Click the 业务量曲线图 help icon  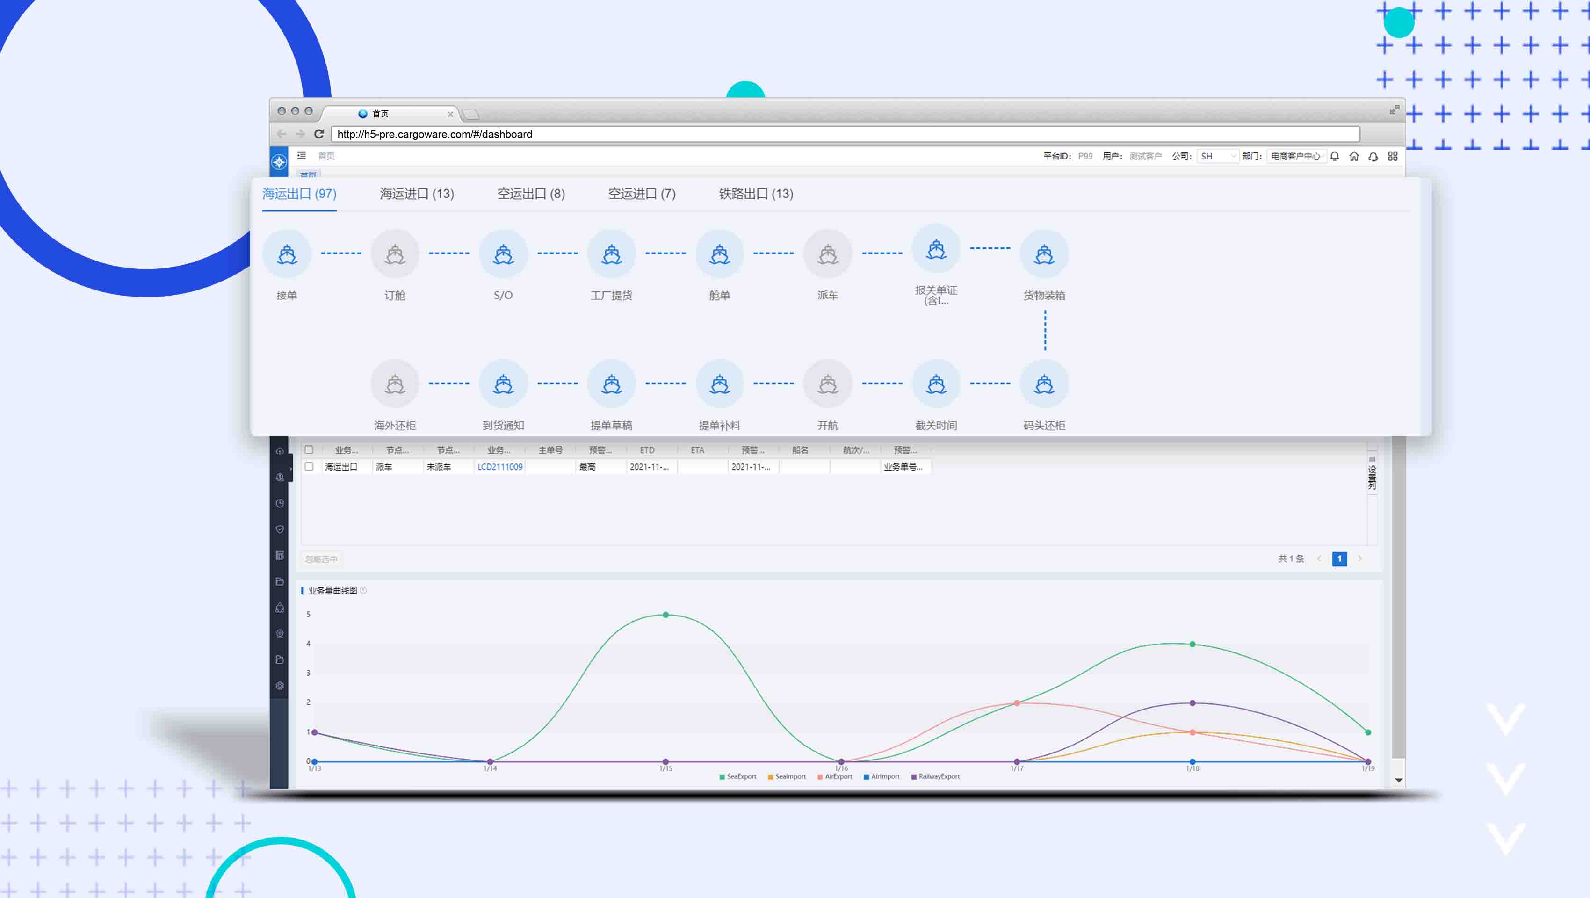coord(363,591)
